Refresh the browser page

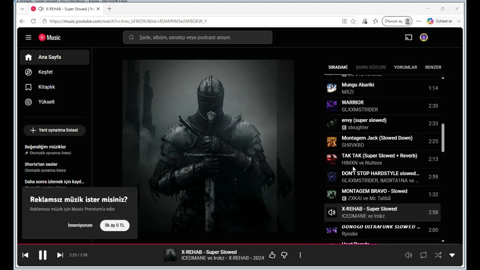point(33,21)
